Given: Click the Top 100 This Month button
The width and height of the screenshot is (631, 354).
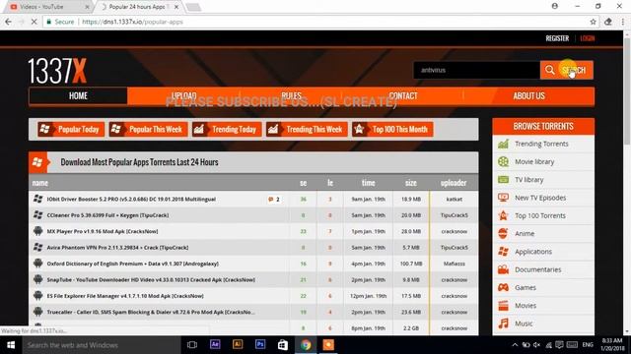Looking at the screenshot, I should (392, 129).
